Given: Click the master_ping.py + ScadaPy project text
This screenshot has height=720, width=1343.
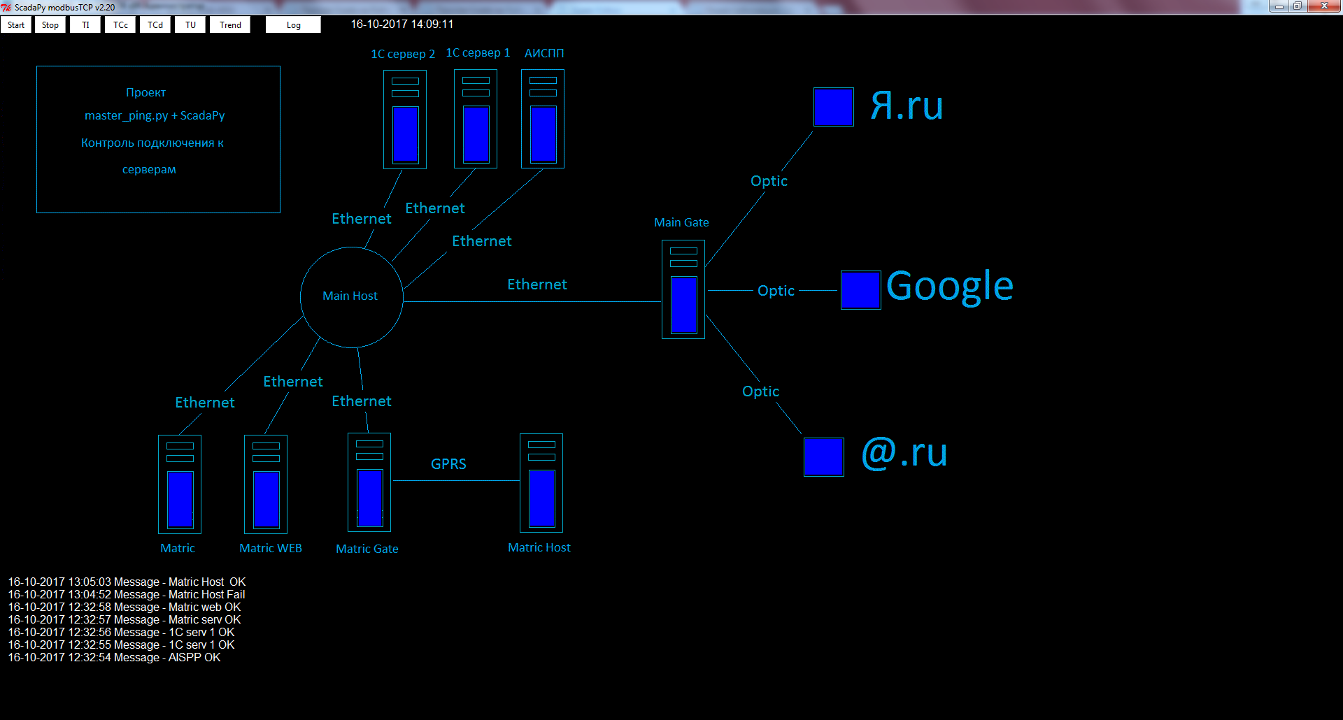Looking at the screenshot, I should coord(155,115).
